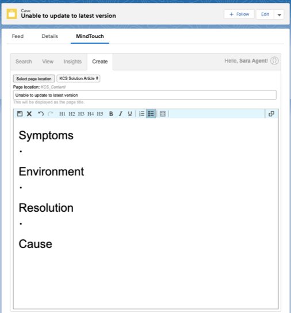Viewport: 291px width, 313px height.
Task: Apply Heading 2 format (H2)
Action: coord(72,114)
